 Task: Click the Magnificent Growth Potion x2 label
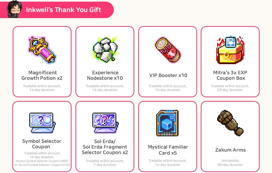[x=42, y=75]
